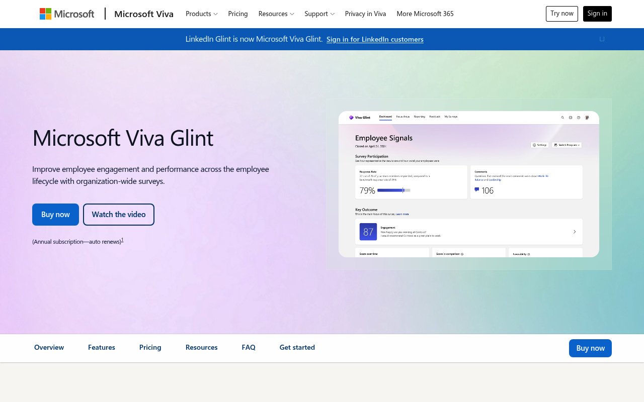Click Buy now in the section navigation bar

pos(590,348)
